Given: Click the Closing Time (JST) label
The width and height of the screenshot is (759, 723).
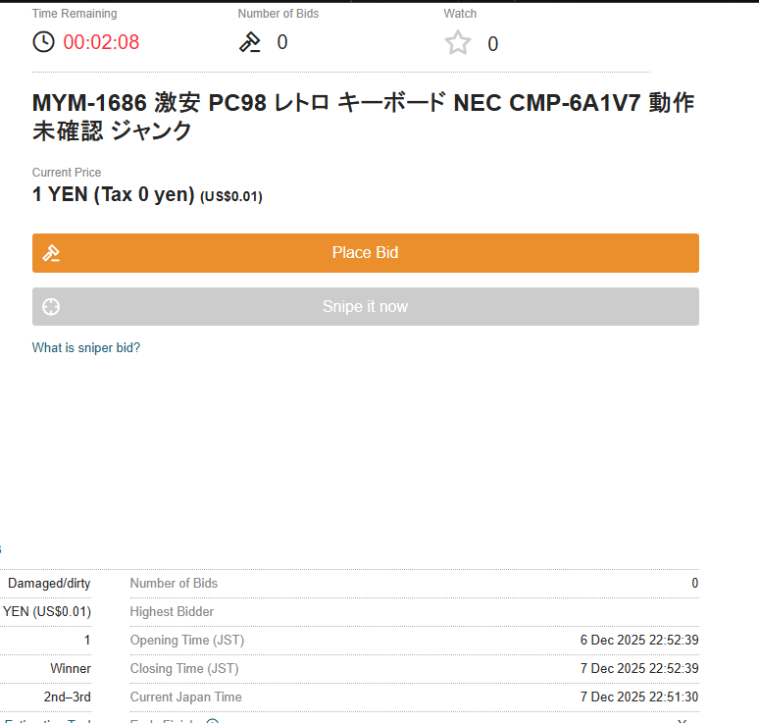Looking at the screenshot, I should [x=184, y=668].
